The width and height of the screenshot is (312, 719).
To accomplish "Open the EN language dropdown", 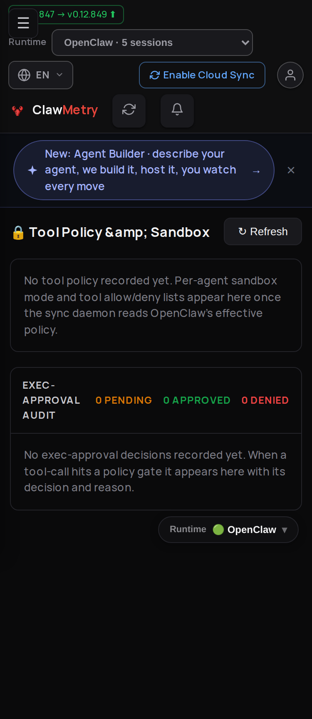I will tap(41, 75).
